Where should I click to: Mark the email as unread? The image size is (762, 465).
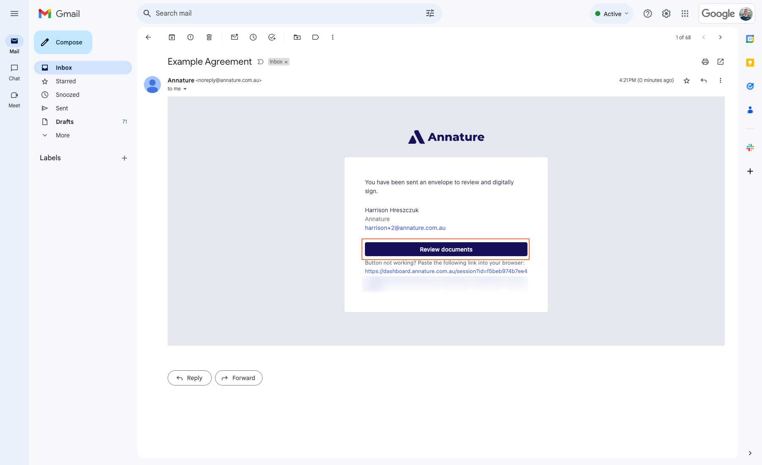pos(234,37)
